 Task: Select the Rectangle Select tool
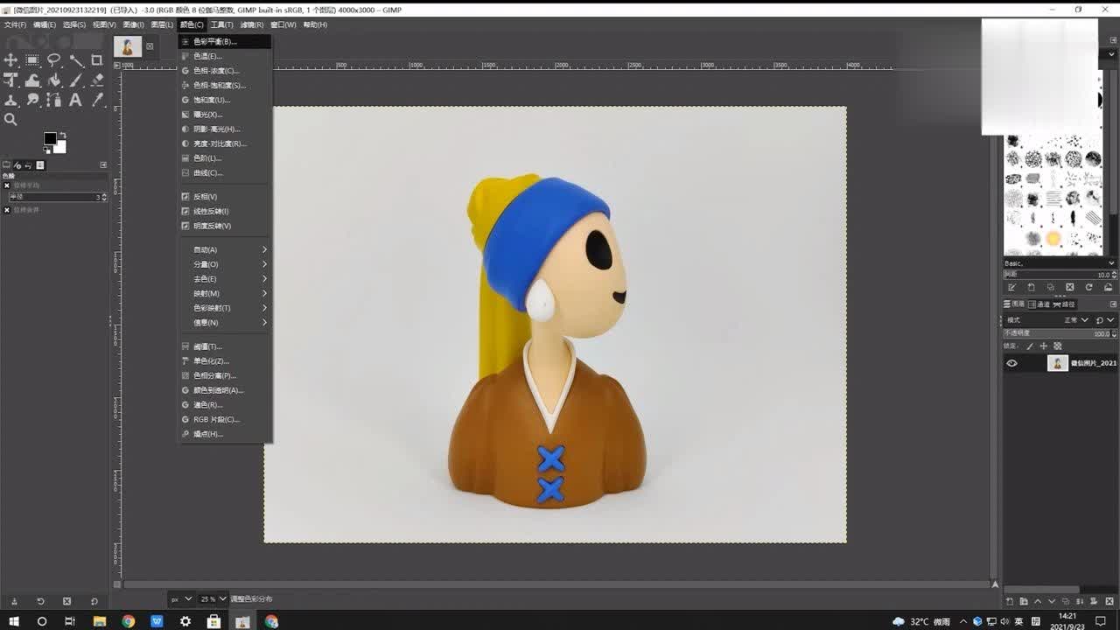tap(32, 60)
